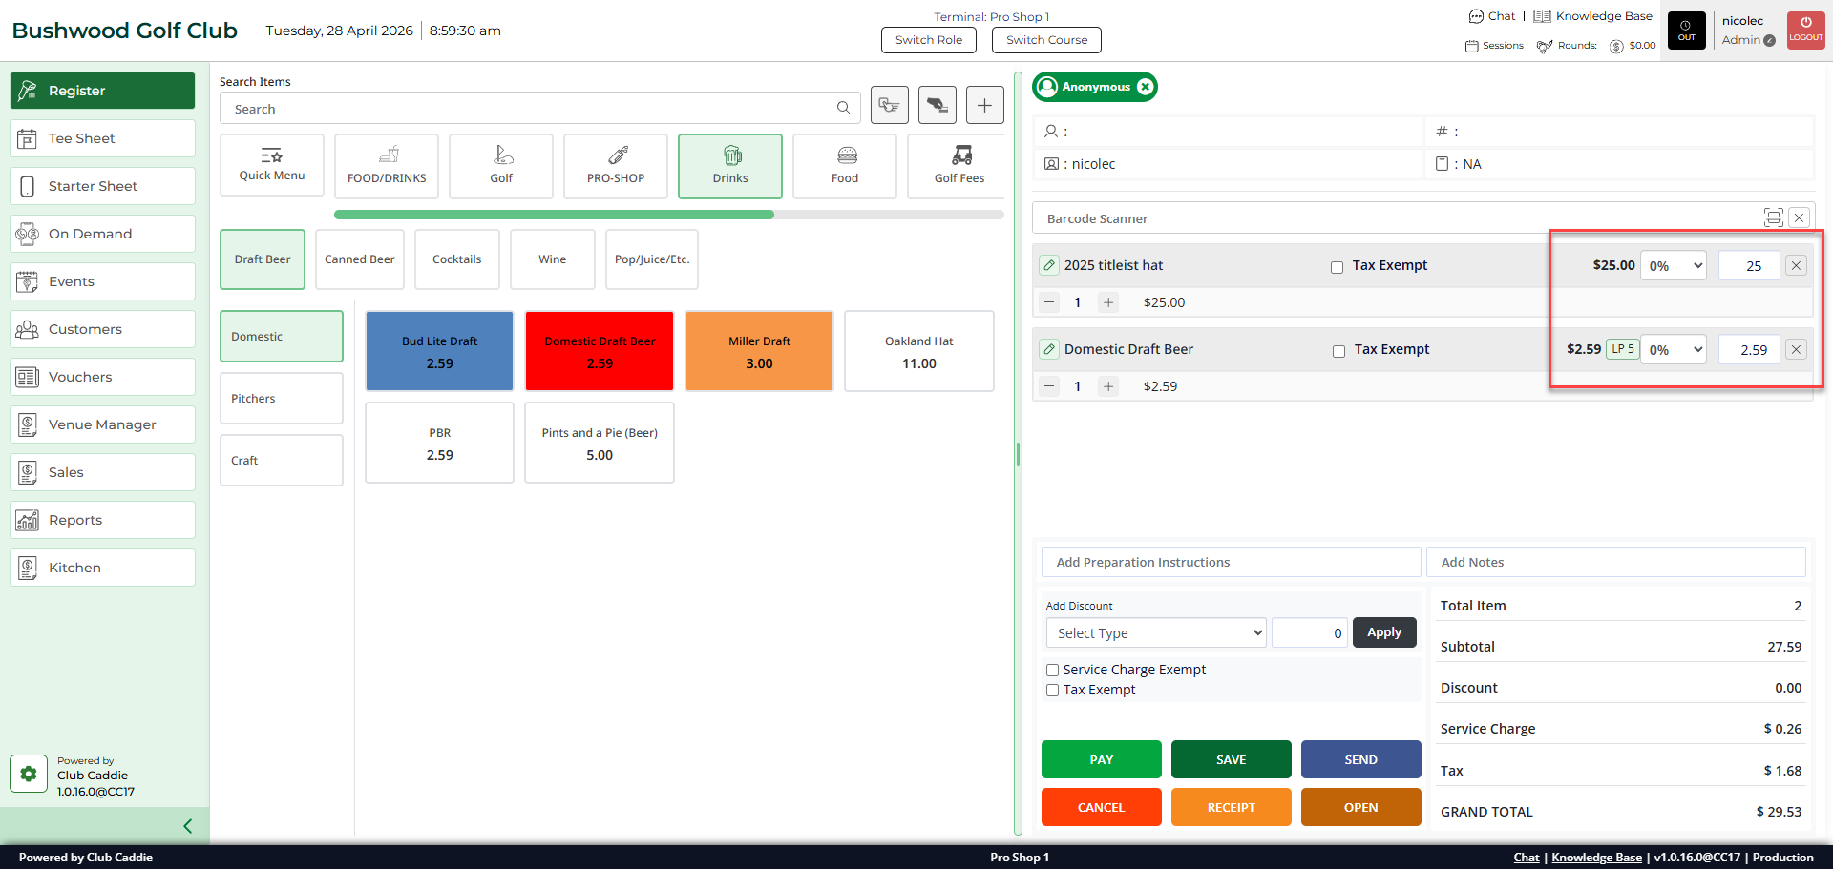Image resolution: width=1833 pixels, height=869 pixels.
Task: Collapse the left sidebar with the chevron
Action: 188,826
